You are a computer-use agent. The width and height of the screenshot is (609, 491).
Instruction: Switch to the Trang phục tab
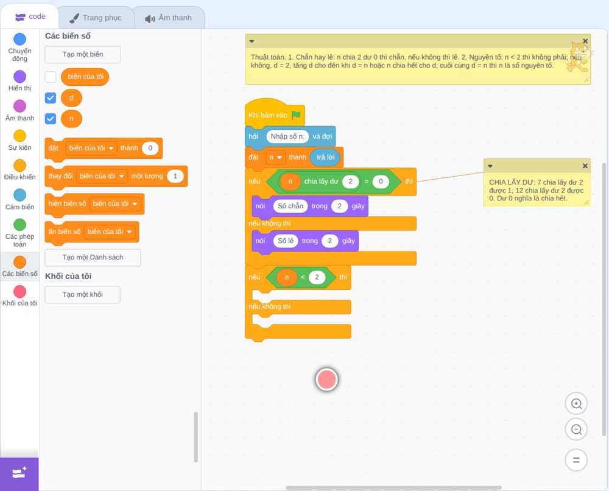[95, 18]
